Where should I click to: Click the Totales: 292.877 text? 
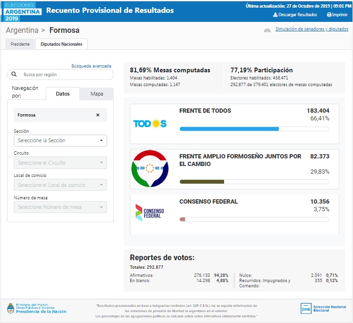147,267
